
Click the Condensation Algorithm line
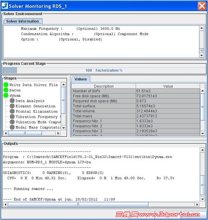click(85, 34)
